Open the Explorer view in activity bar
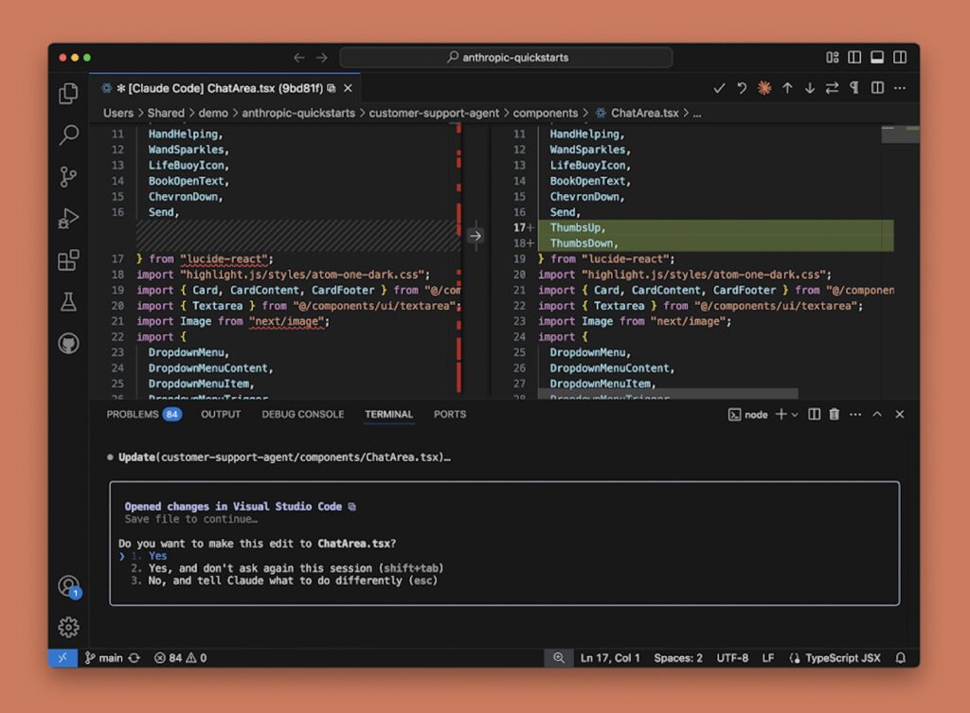The height and width of the screenshot is (713, 970). (x=68, y=94)
